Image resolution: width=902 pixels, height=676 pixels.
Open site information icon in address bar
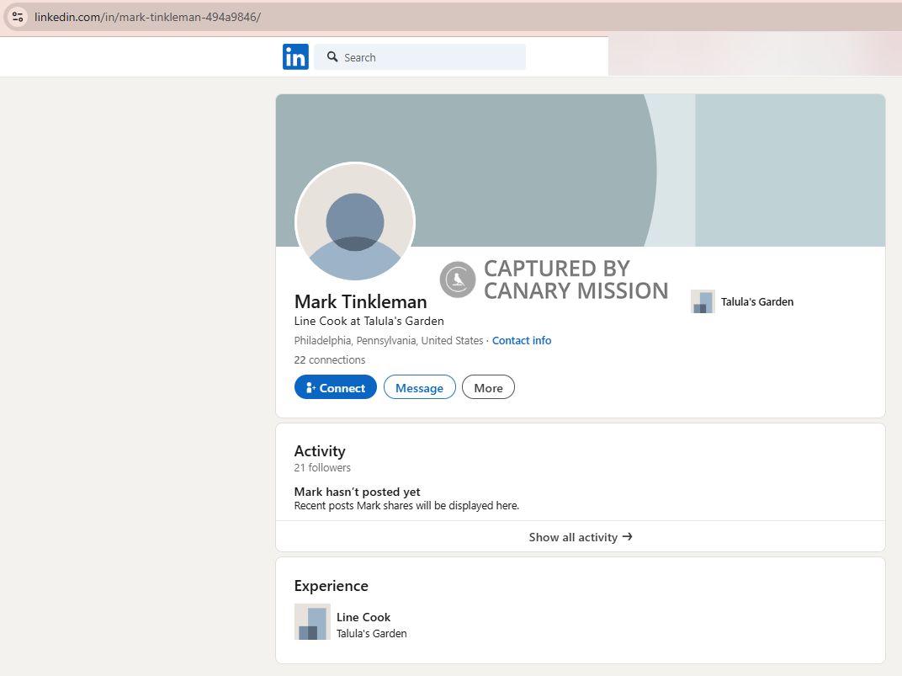[18, 17]
